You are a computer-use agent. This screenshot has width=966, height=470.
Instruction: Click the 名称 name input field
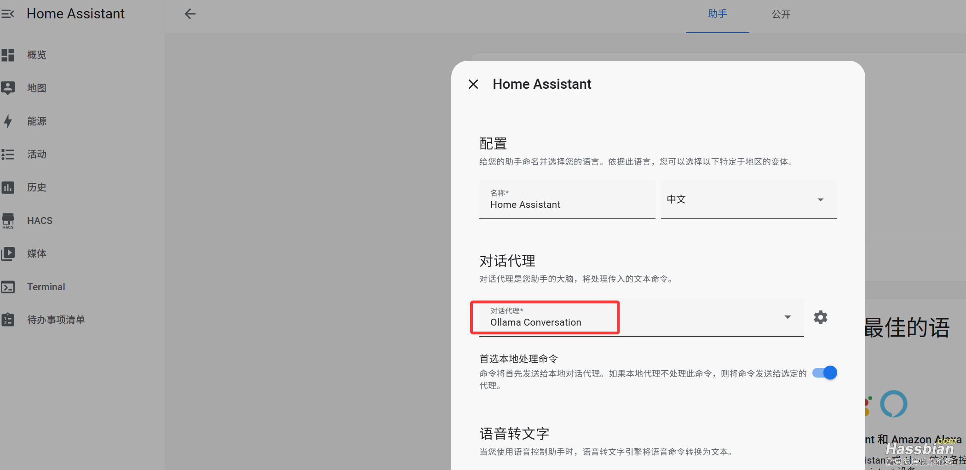567,204
